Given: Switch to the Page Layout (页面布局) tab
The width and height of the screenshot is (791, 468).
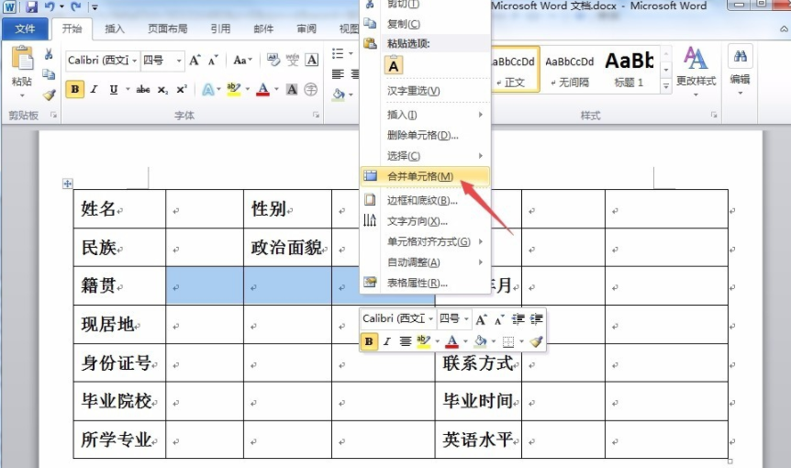Looking at the screenshot, I should (x=168, y=28).
